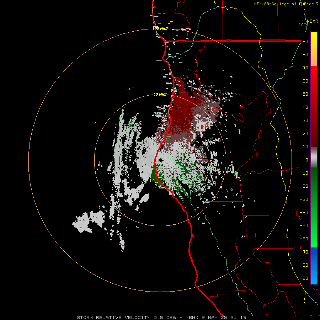Image resolution: width=320 pixels, height=320 pixels.
Task: Click STORM RELATIVE VELOCITY in the caption
Action: click(x=114, y=318)
